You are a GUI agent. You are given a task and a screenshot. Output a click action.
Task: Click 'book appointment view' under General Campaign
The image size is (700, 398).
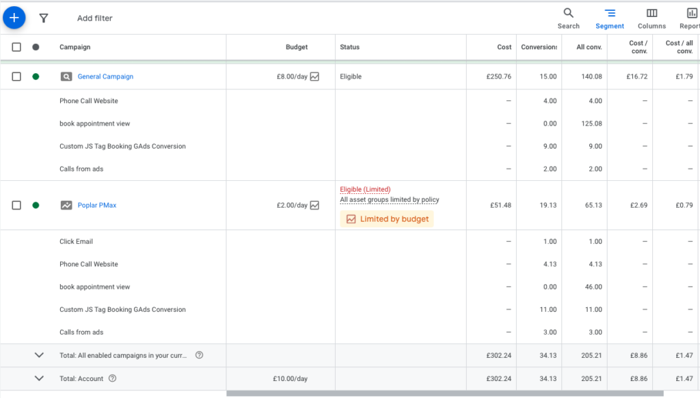(94, 124)
